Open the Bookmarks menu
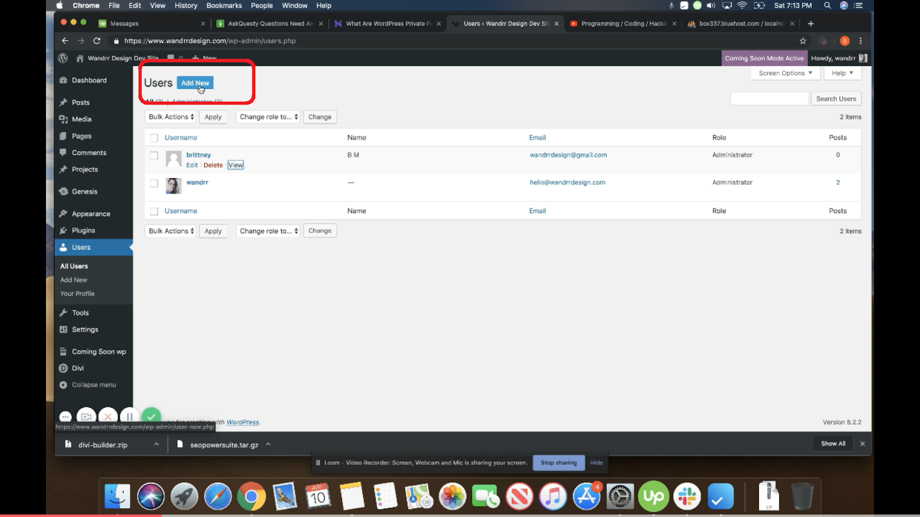The width and height of the screenshot is (920, 517). click(224, 5)
